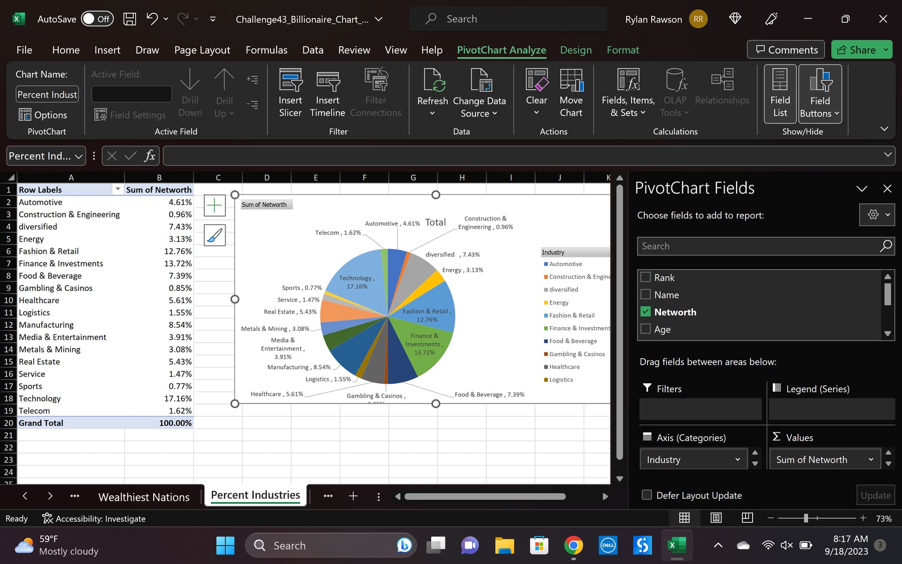Viewport: 902px width, 564px height.
Task: Click the Insert Slicer icon
Action: [290, 80]
